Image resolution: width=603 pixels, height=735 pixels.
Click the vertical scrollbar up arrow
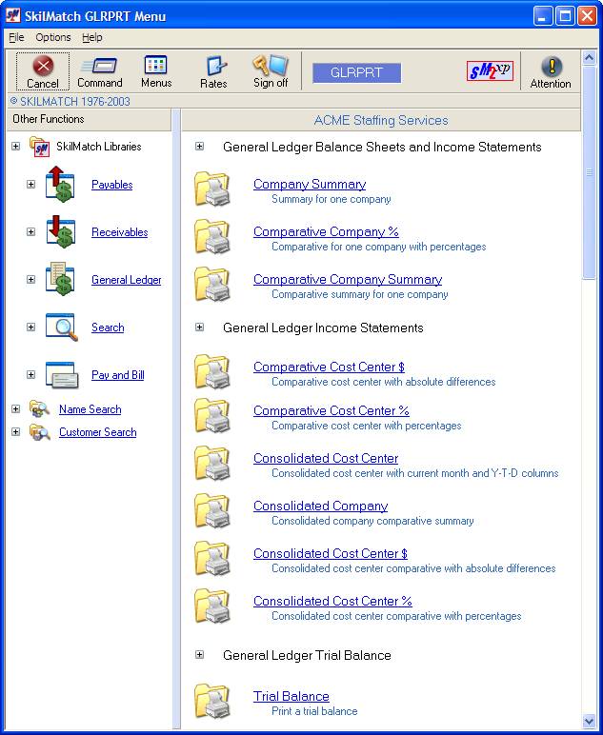click(589, 57)
